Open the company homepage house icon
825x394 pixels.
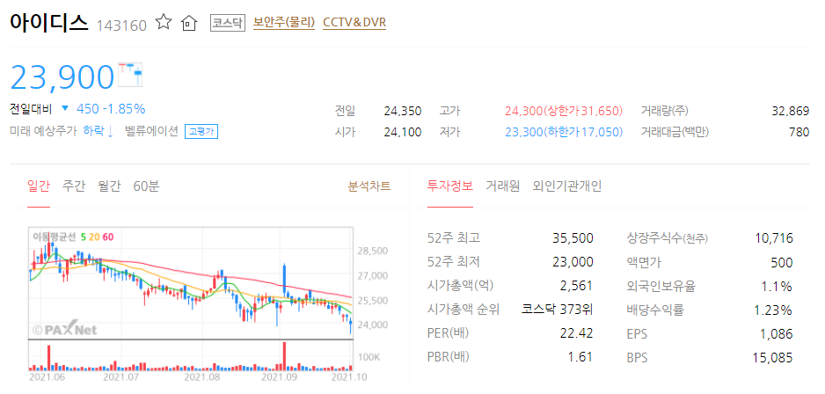pos(189,23)
